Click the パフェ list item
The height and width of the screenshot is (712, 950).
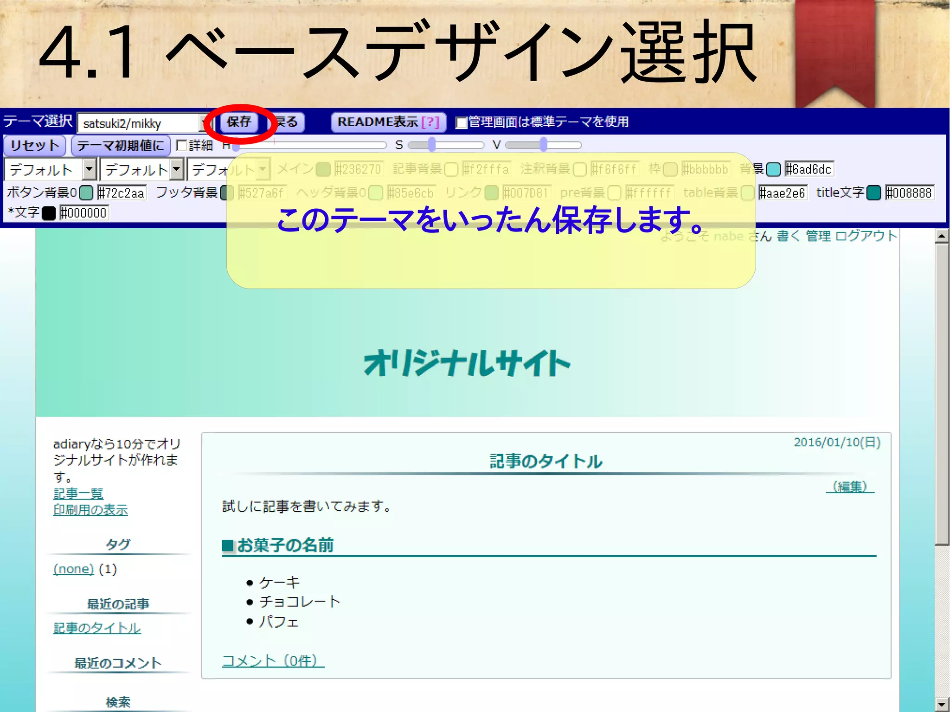278,622
